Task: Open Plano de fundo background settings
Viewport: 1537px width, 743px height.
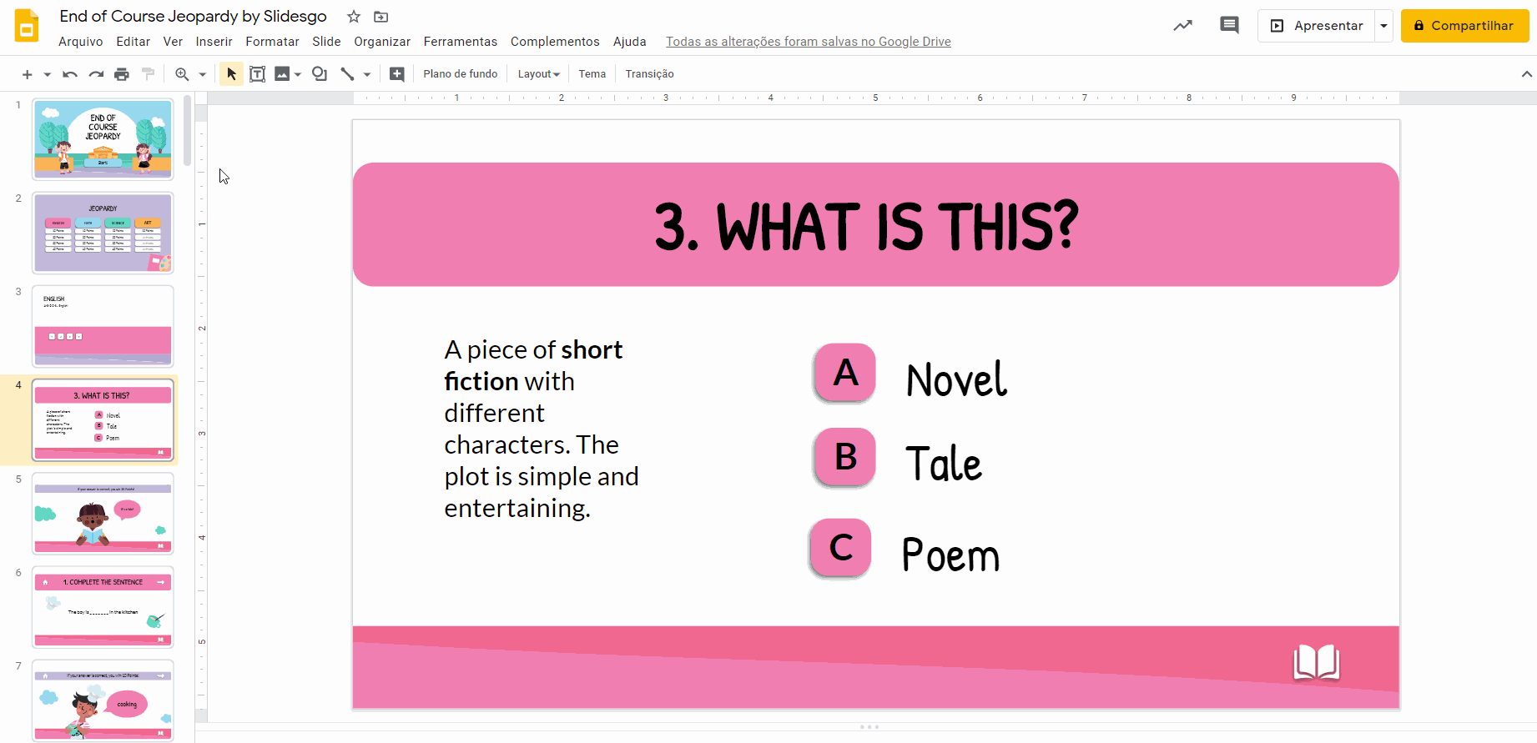Action: (461, 74)
